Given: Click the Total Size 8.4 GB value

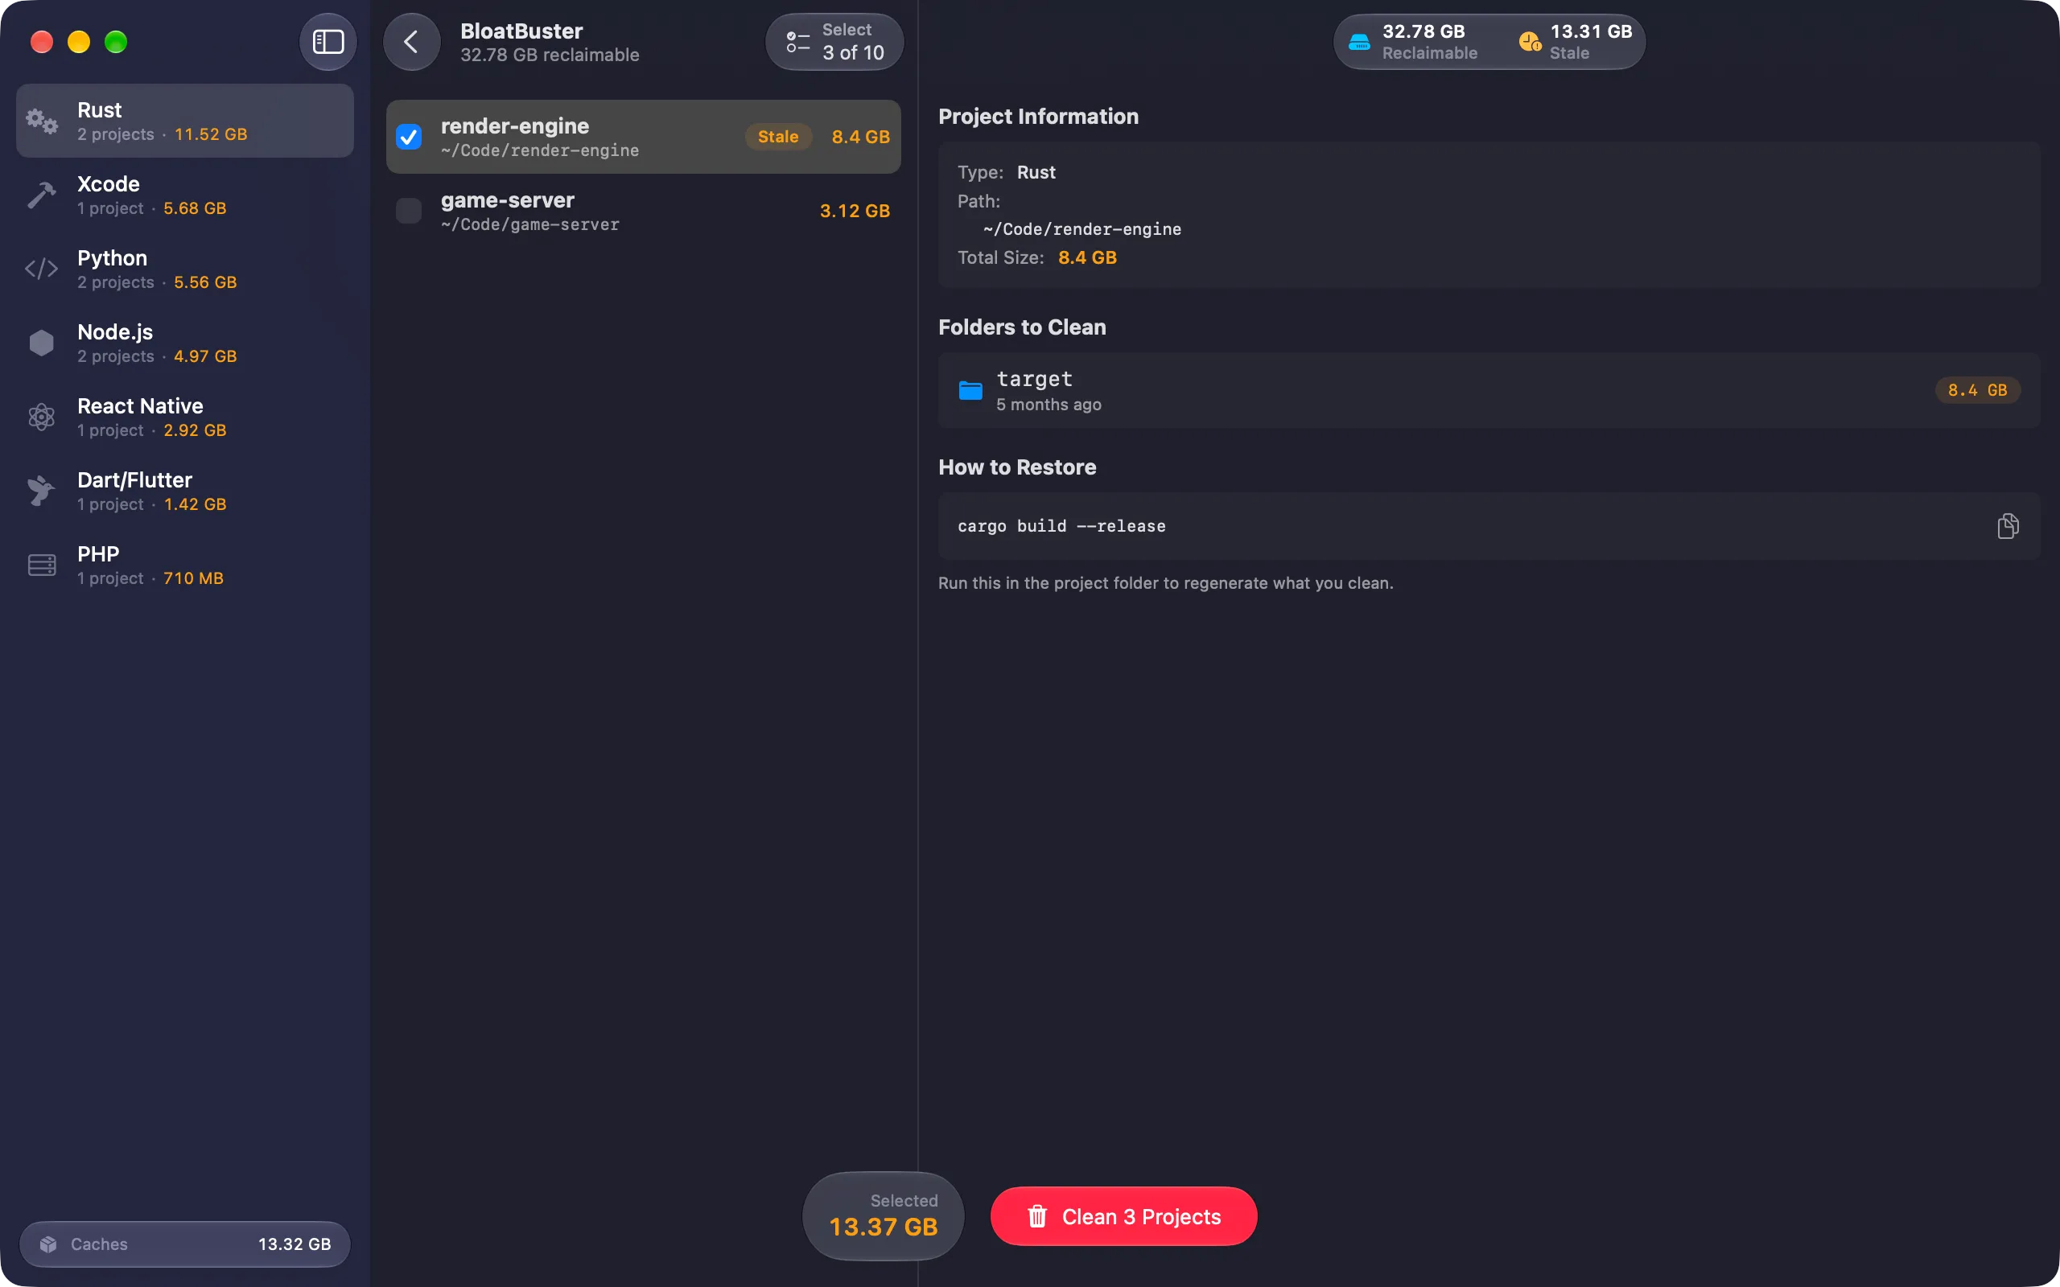Looking at the screenshot, I should [x=1087, y=258].
